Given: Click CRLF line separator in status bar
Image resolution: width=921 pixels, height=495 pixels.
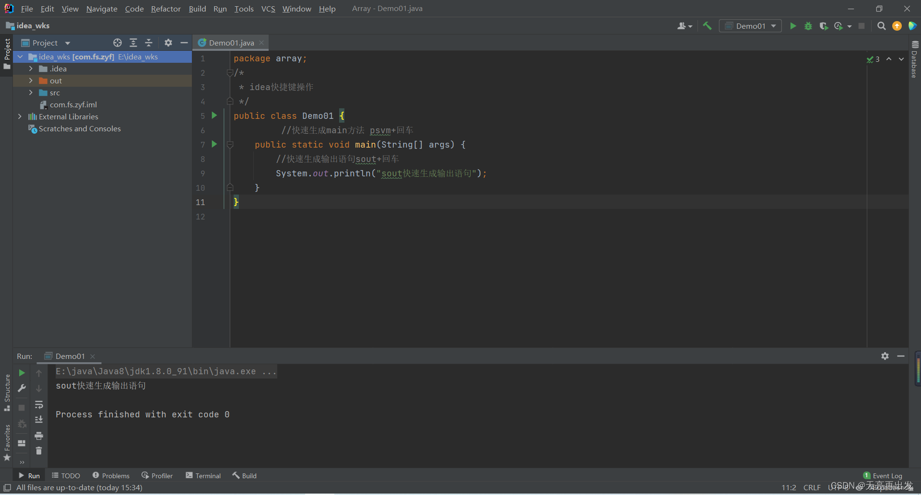Looking at the screenshot, I should (x=812, y=488).
